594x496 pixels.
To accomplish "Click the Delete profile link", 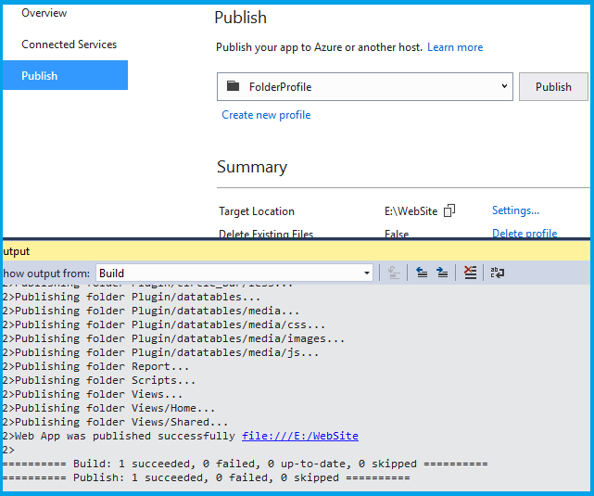I will click(524, 234).
